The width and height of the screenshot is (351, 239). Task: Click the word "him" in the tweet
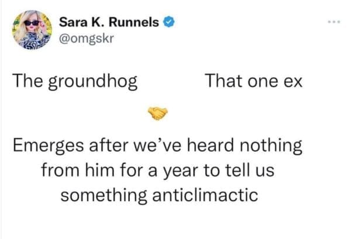click(x=98, y=171)
